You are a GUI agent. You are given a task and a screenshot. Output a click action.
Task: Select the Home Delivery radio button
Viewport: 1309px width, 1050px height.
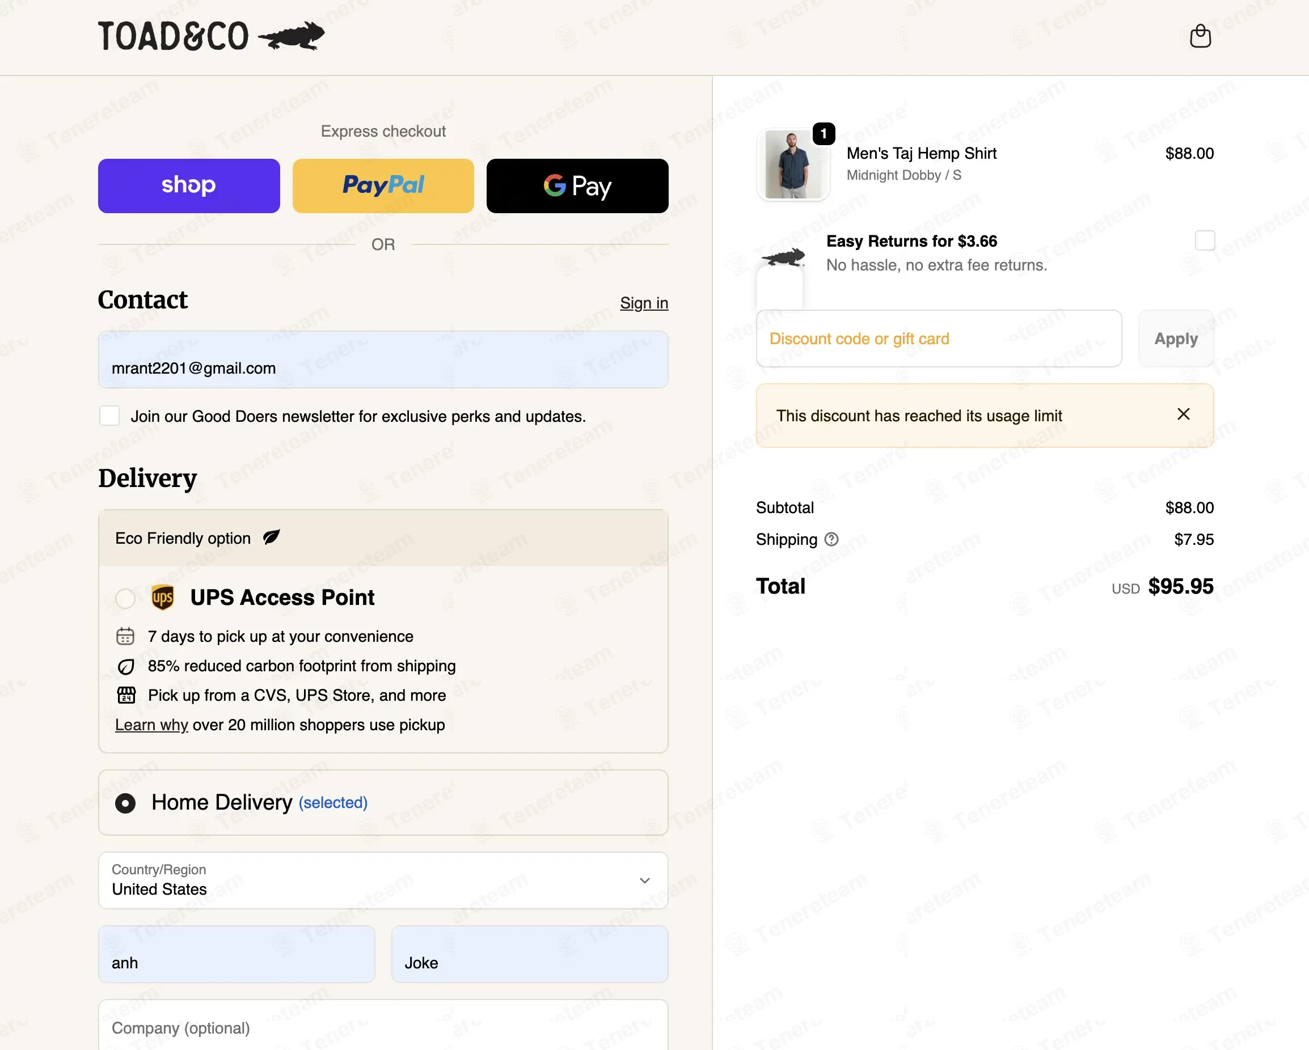(x=125, y=803)
